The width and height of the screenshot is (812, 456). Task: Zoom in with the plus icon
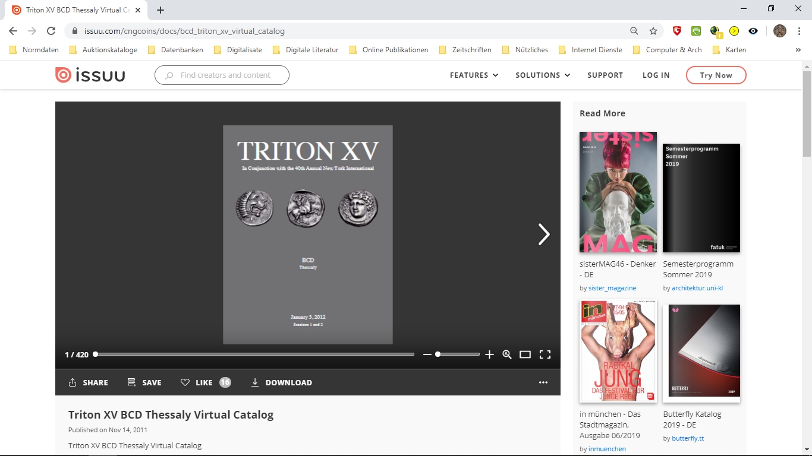coord(489,354)
